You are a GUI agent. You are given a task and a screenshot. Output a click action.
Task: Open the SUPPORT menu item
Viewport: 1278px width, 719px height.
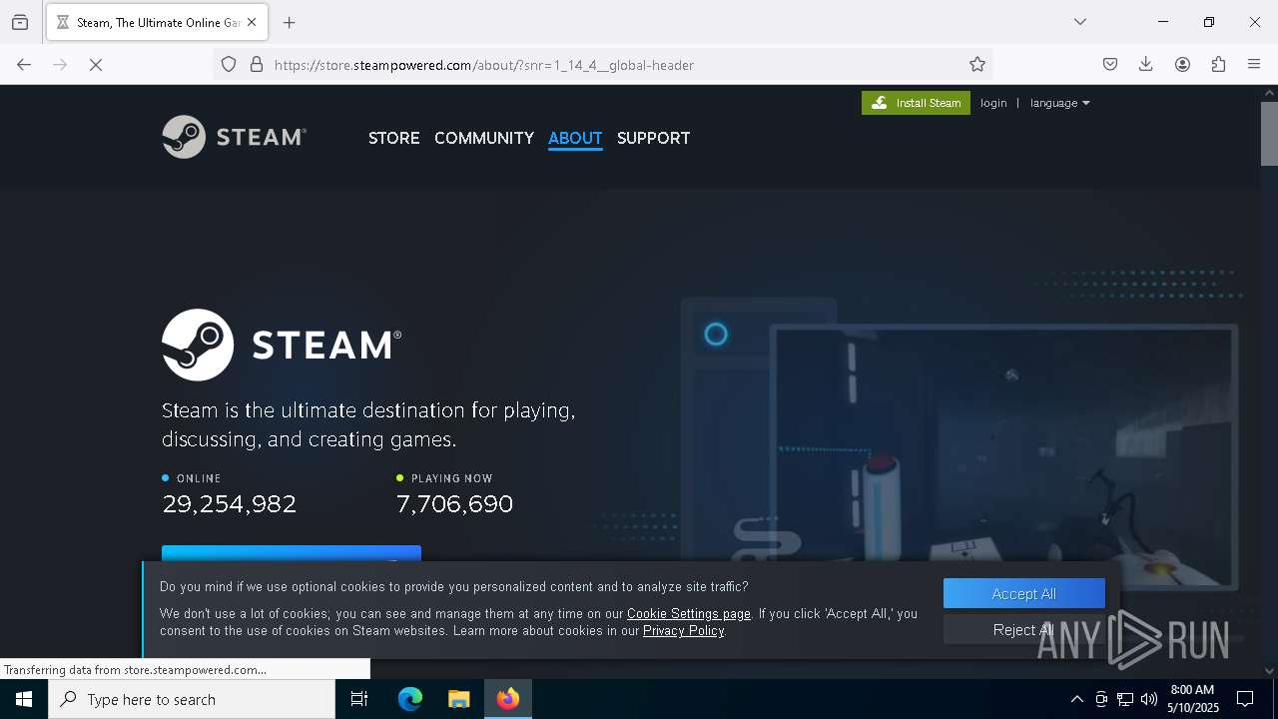653,138
